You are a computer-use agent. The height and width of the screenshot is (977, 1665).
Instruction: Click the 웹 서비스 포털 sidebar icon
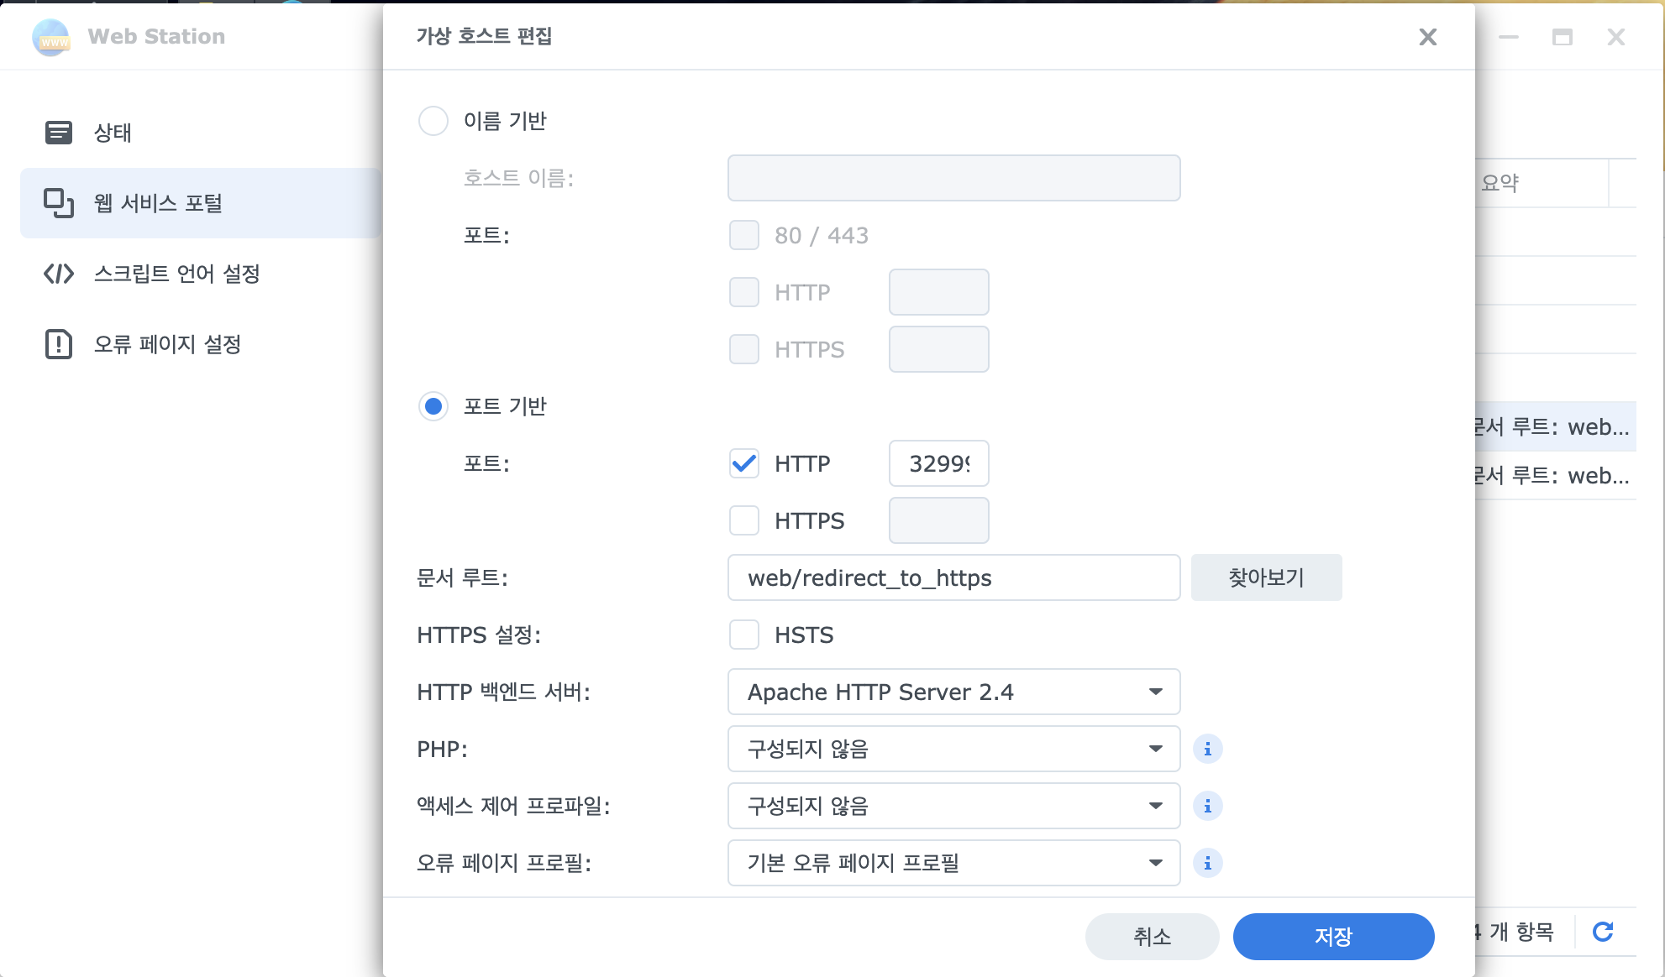point(59,203)
